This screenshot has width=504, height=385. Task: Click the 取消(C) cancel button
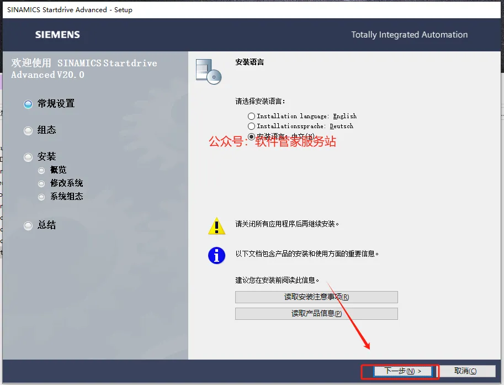[x=467, y=371]
